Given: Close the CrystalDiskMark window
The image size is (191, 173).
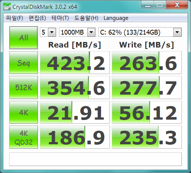Looking at the screenshot, I should (177, 5).
